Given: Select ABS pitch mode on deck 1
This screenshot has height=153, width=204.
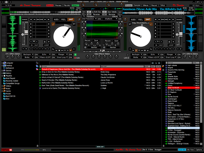Looking at the screenshot, I should (x=56, y=19).
